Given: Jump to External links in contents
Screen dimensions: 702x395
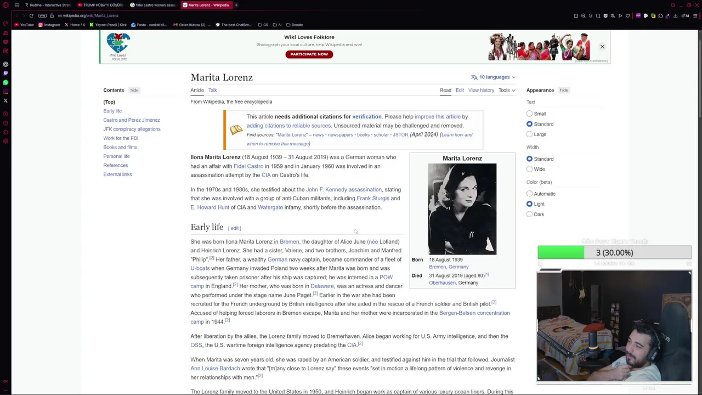Looking at the screenshot, I should [117, 174].
